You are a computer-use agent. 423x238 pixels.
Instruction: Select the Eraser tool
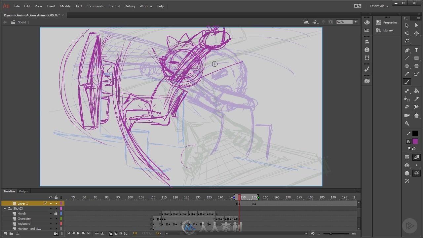pyautogui.click(x=407, y=107)
